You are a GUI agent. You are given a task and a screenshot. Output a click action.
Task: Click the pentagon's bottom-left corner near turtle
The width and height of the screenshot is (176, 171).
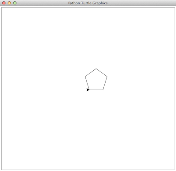click(89, 90)
